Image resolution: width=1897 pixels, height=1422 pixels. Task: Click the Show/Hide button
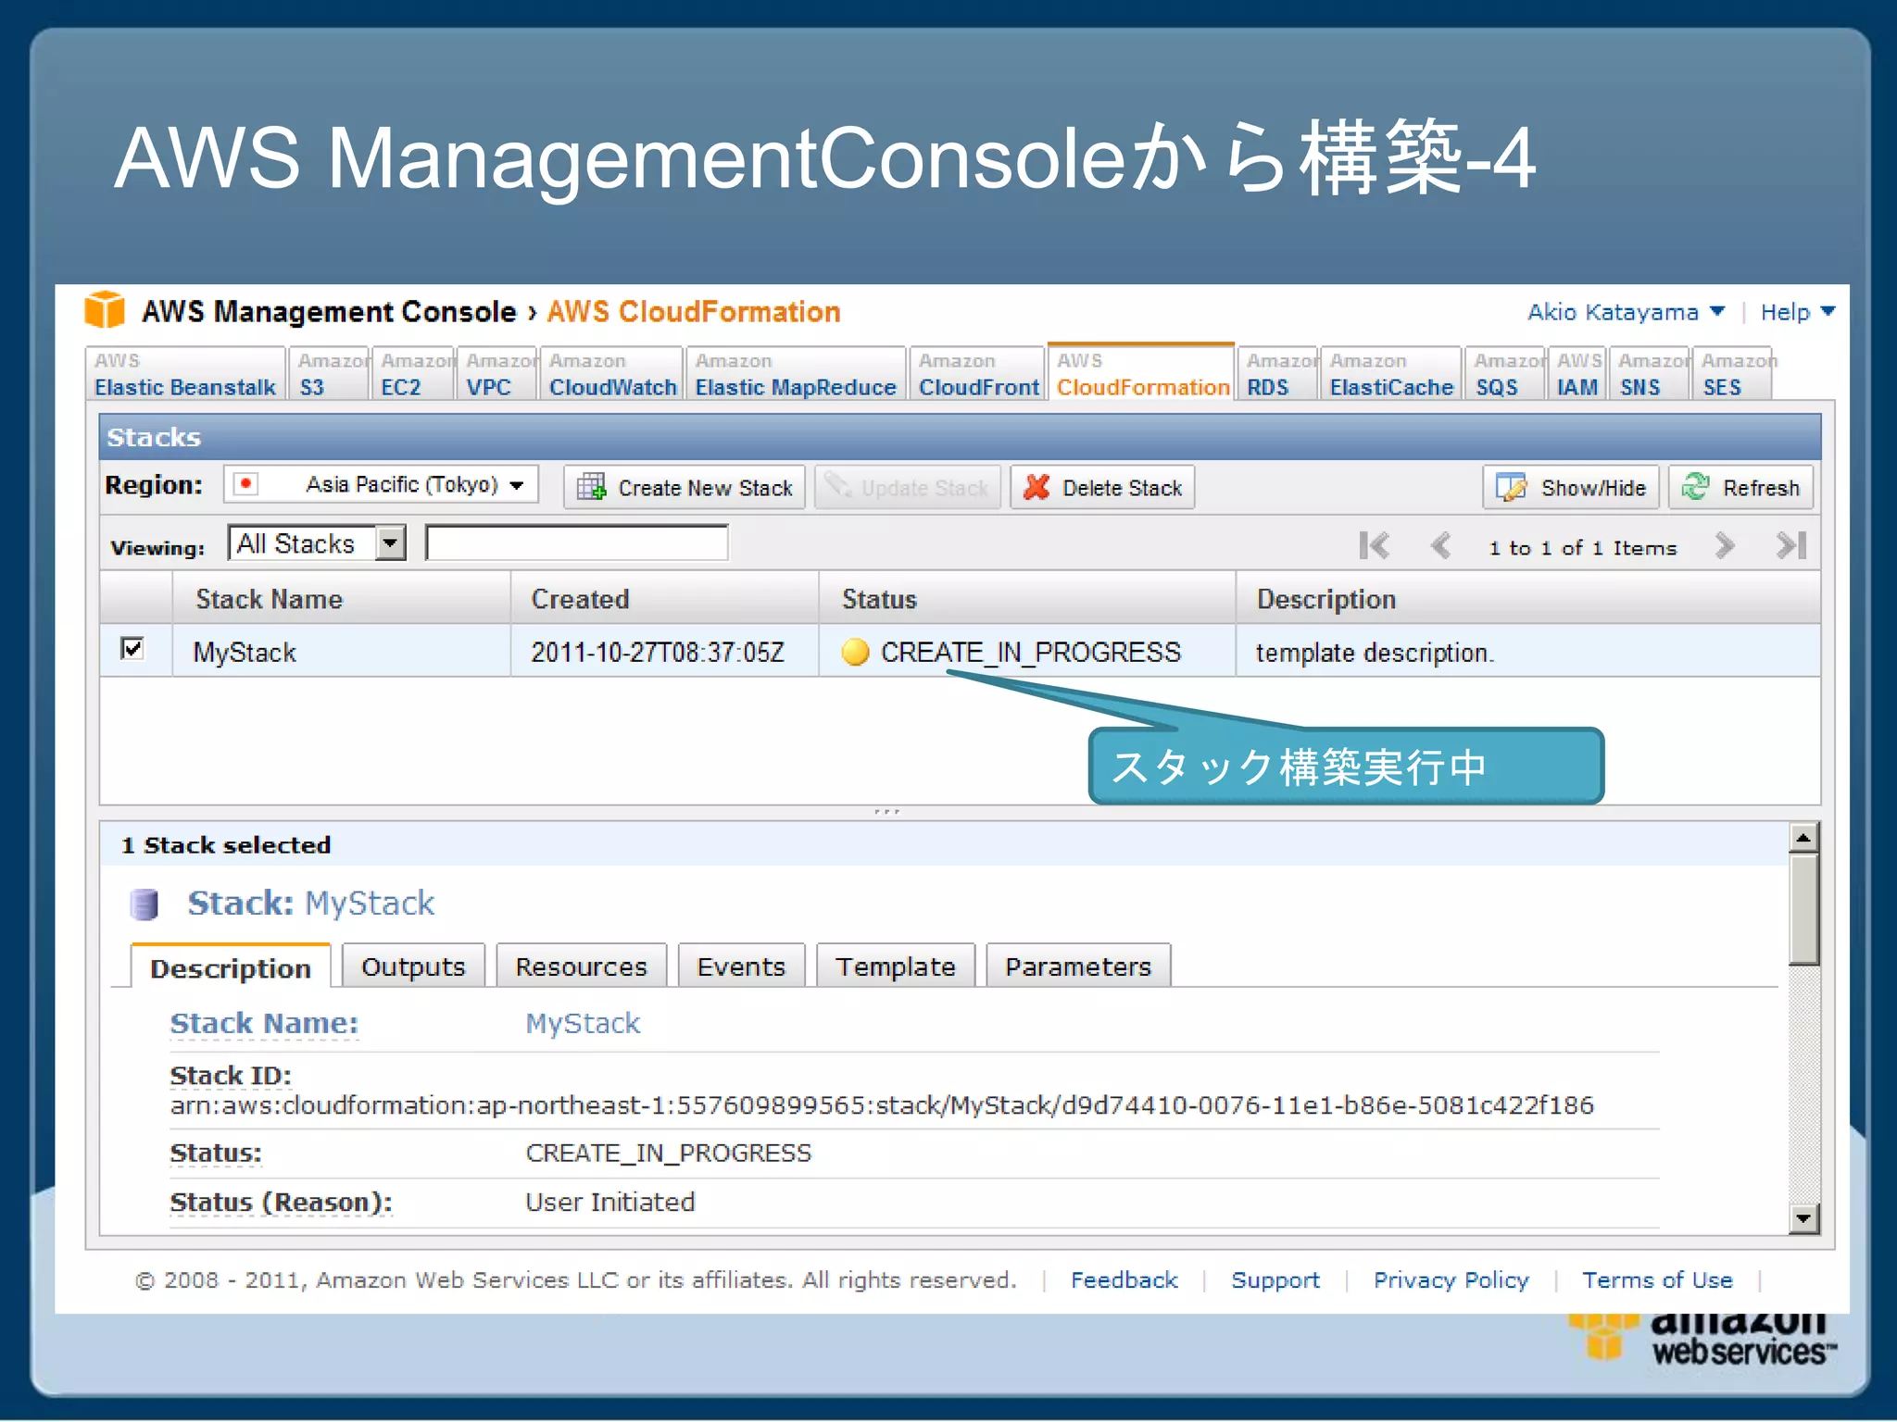1571,487
